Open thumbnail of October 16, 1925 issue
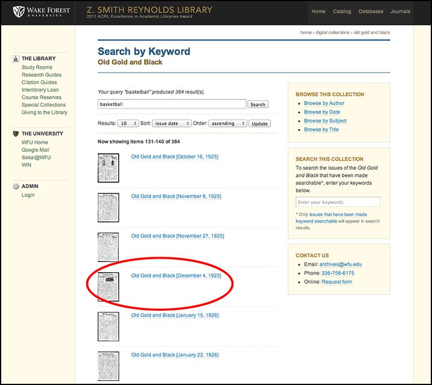Viewport: 432px width, 385px height. 108,168
